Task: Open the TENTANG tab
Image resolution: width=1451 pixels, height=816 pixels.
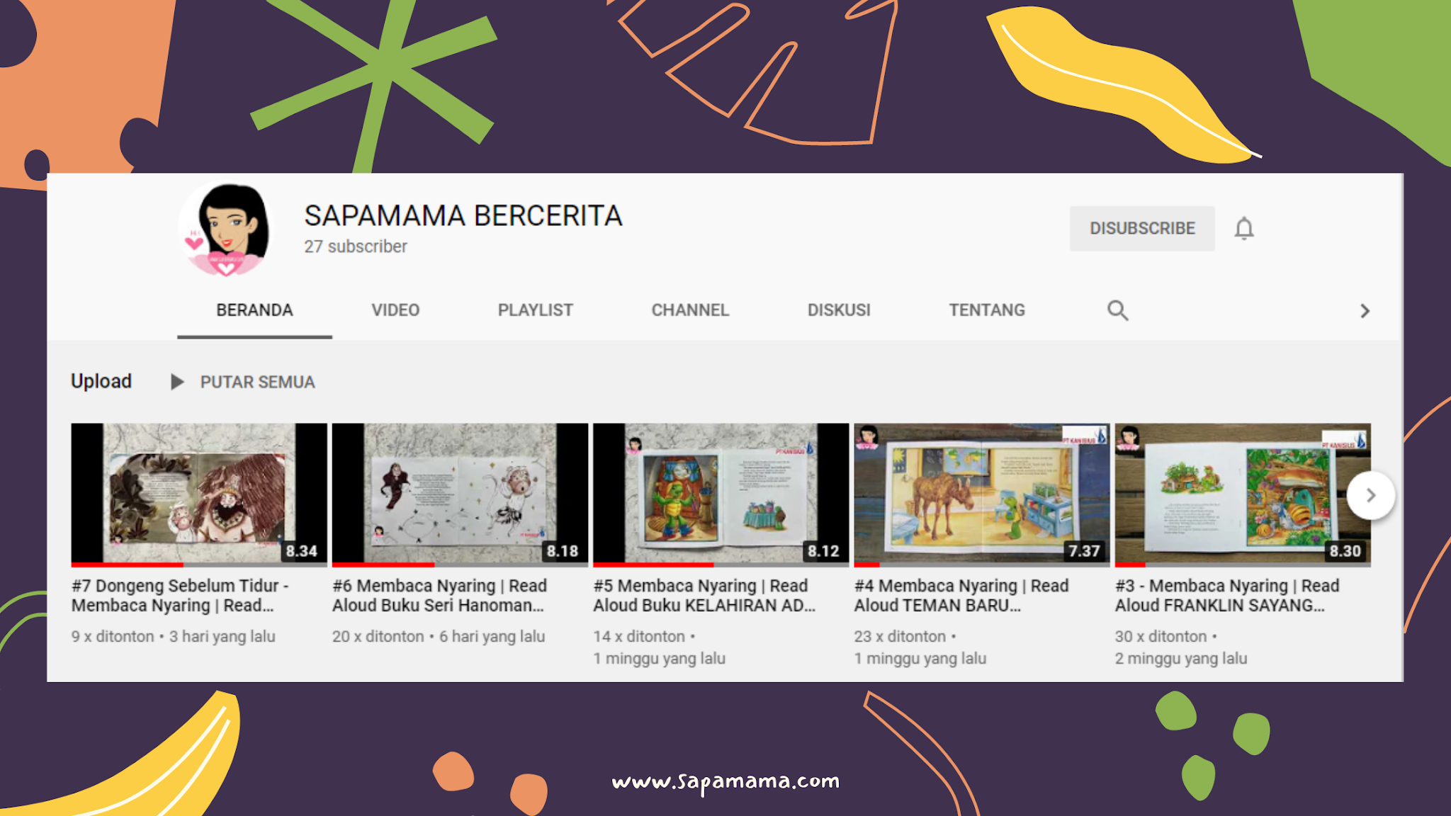Action: click(x=987, y=310)
